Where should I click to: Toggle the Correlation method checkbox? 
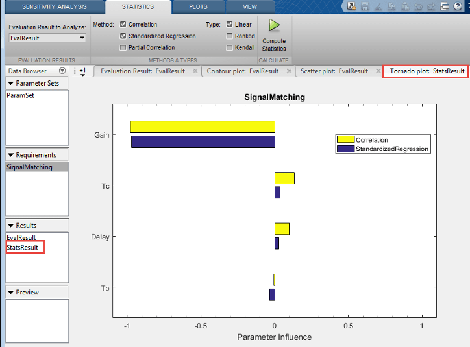pos(123,24)
